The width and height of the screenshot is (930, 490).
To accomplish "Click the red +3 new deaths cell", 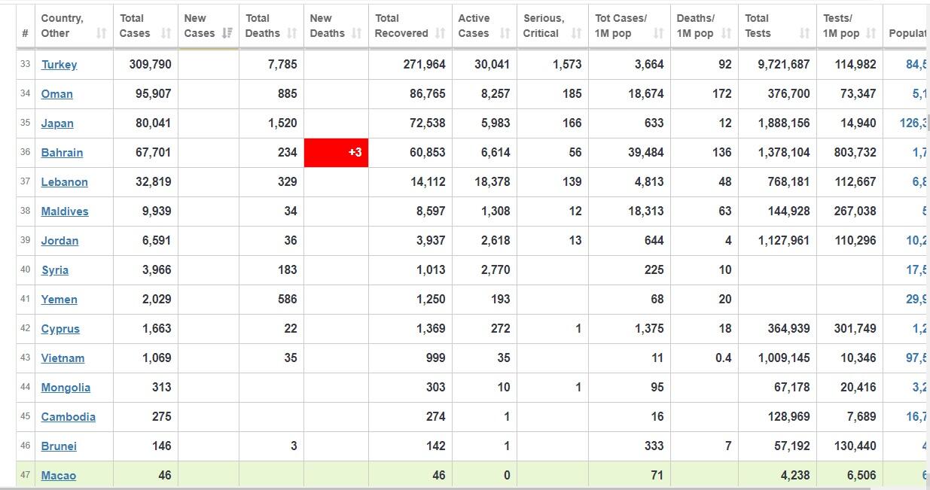I will (x=336, y=152).
